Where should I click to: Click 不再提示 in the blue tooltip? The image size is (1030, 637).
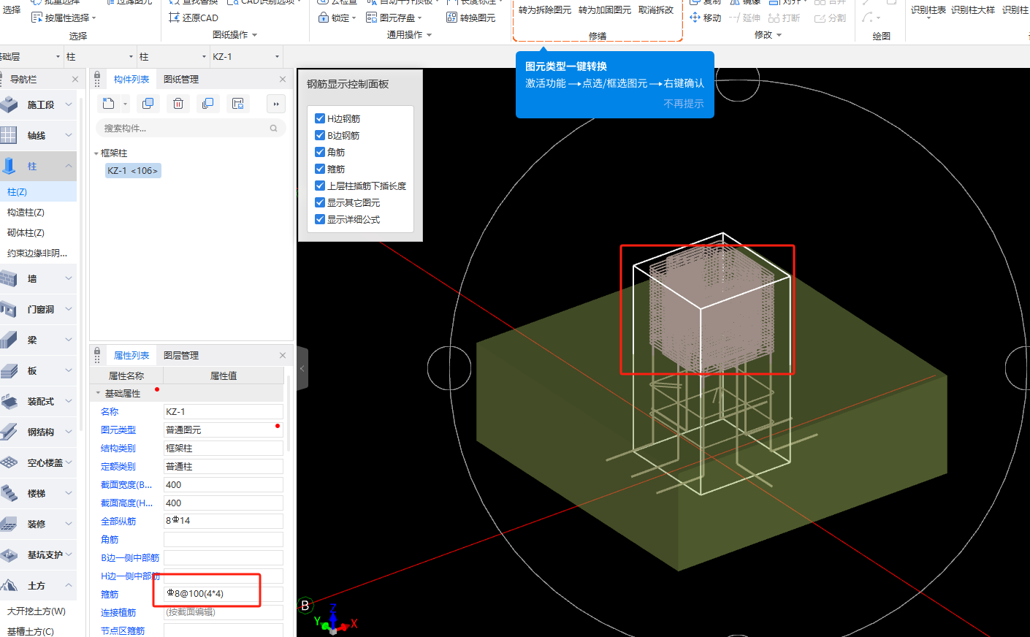click(x=684, y=104)
